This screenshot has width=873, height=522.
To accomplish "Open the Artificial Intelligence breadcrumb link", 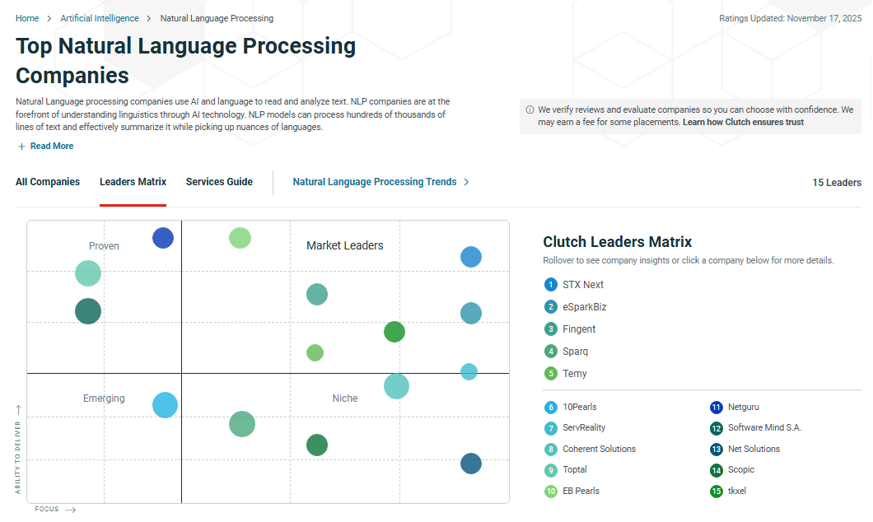I will point(100,18).
